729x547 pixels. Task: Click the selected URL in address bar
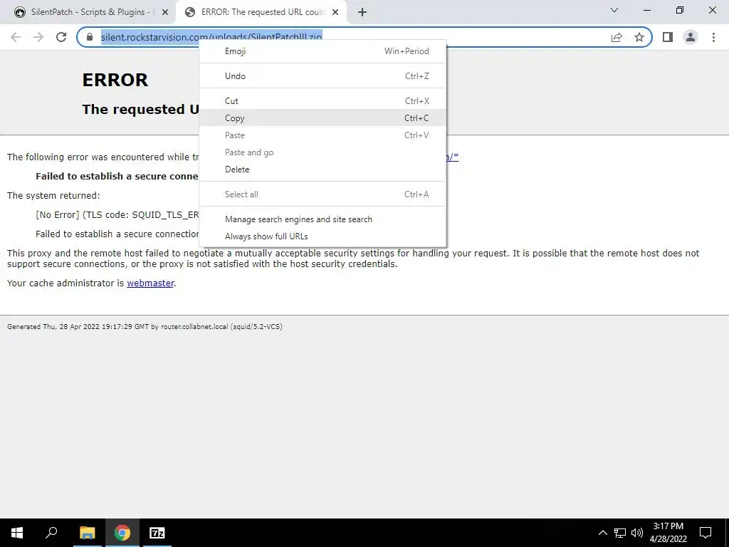tap(211, 37)
